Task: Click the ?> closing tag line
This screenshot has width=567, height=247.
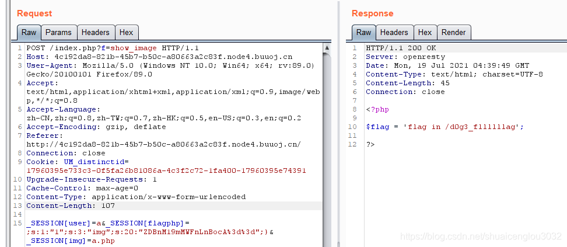Action: tap(370, 144)
